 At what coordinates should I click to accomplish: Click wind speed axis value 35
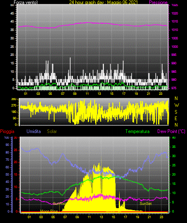[12, 30]
